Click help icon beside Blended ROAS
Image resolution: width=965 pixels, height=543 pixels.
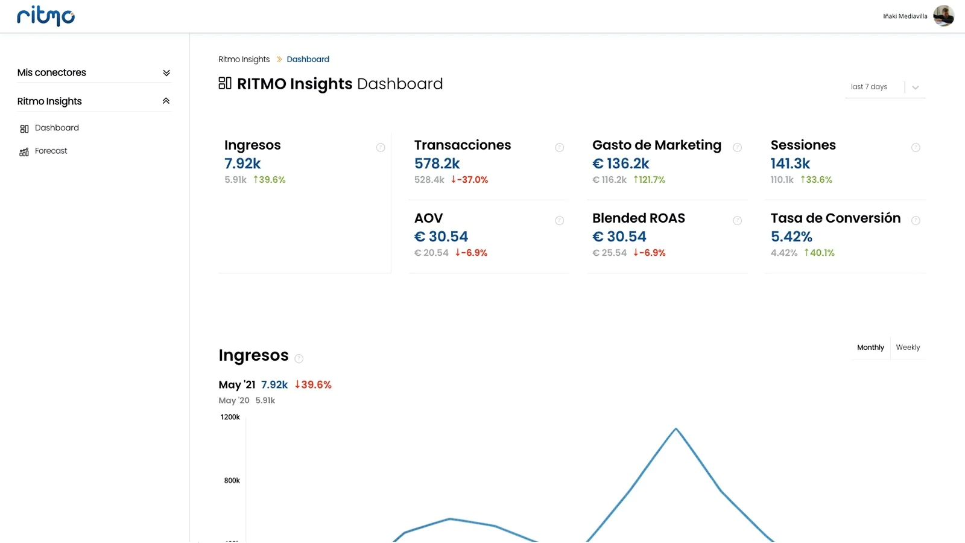click(x=737, y=221)
